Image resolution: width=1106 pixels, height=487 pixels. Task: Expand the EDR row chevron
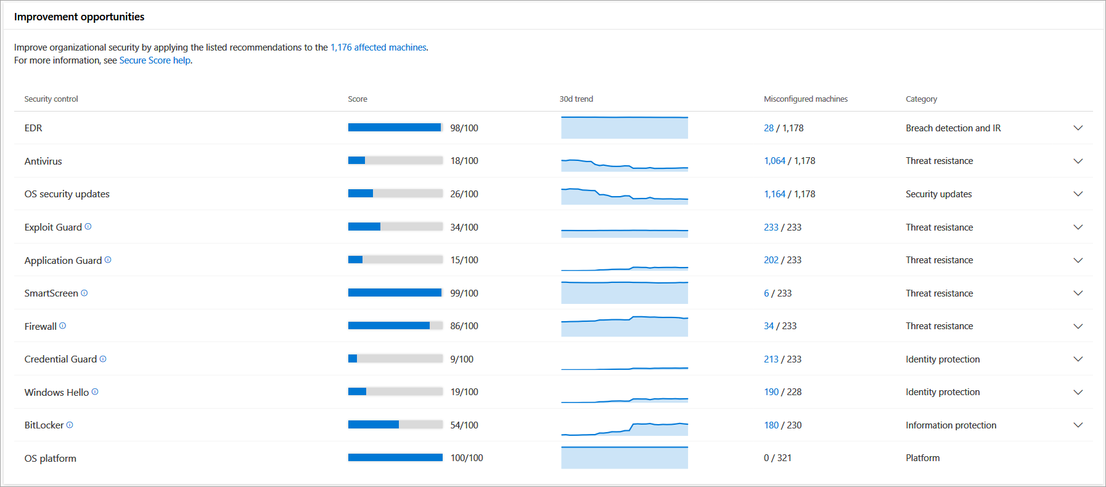tap(1078, 128)
